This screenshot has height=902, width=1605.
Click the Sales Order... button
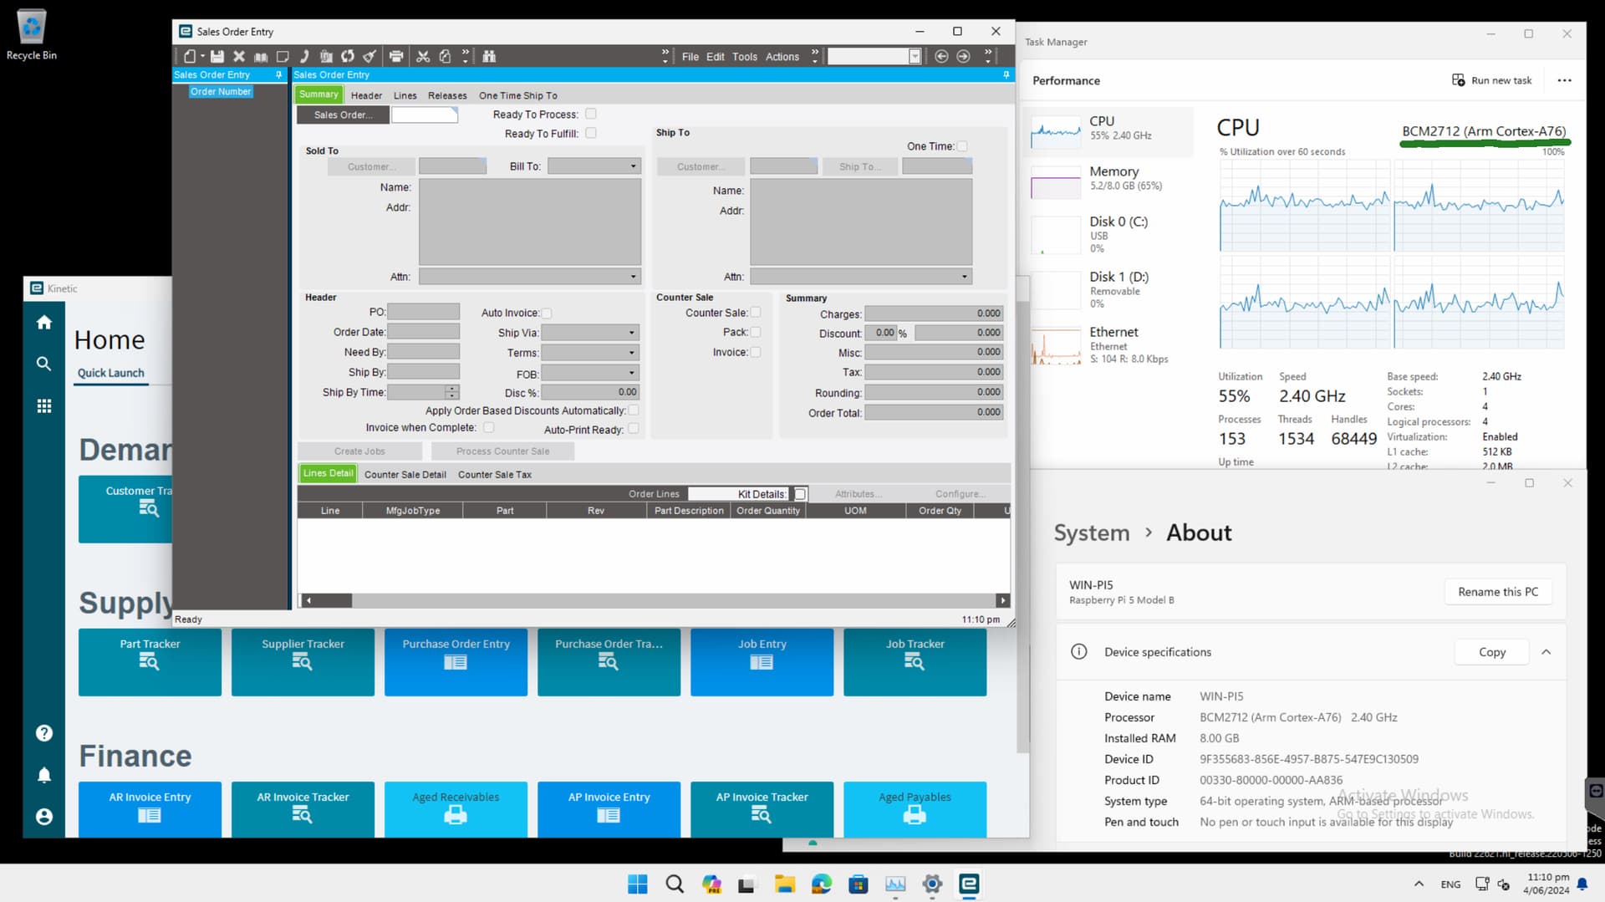(x=343, y=115)
